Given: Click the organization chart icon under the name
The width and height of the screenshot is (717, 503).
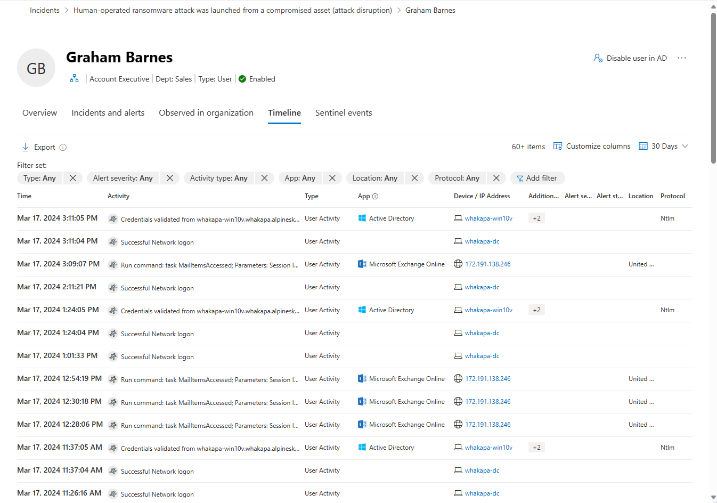Looking at the screenshot, I should [74, 79].
